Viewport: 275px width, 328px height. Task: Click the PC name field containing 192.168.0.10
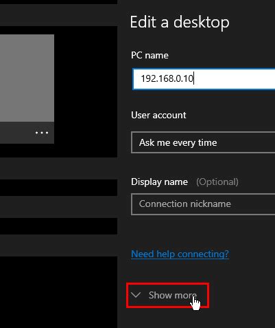tap(204, 79)
